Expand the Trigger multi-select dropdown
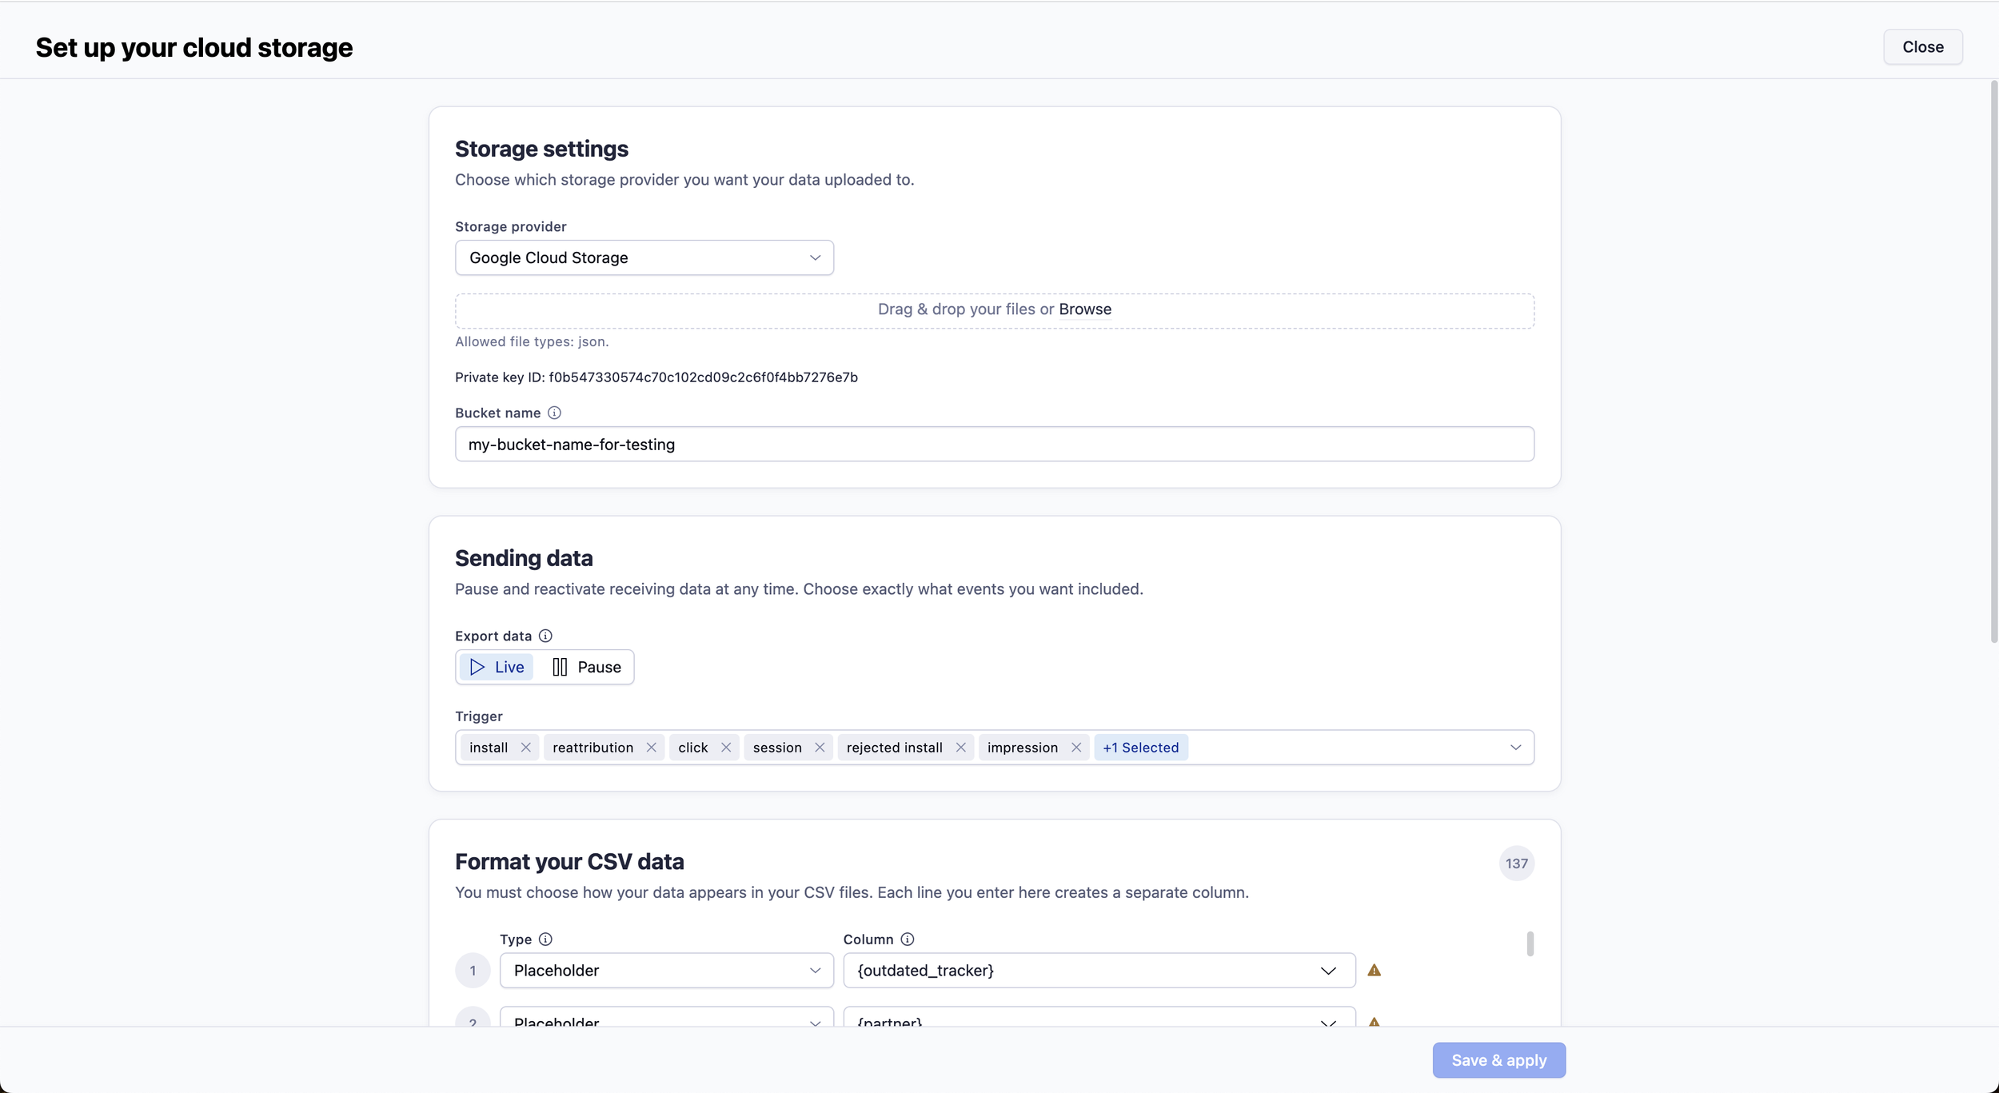 pyautogui.click(x=1514, y=747)
